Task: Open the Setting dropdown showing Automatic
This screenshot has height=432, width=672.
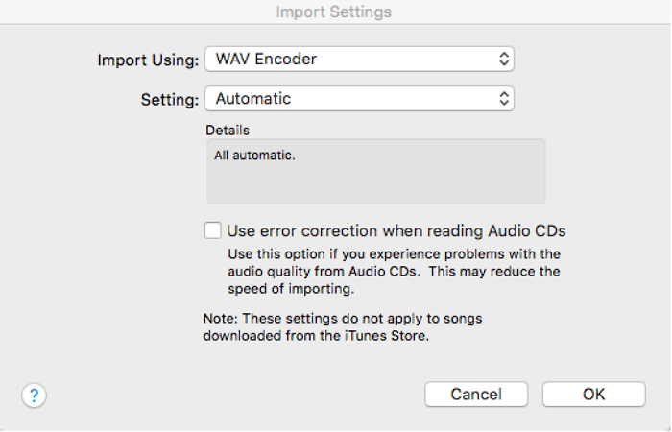Action: click(359, 98)
